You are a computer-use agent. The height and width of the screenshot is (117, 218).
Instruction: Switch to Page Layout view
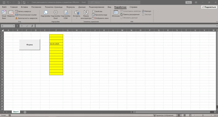point(184,115)
